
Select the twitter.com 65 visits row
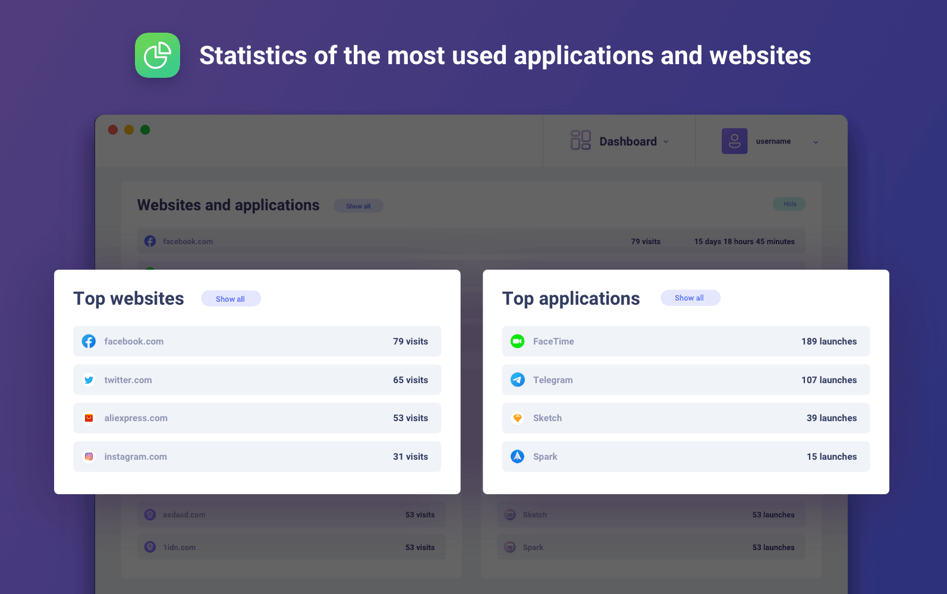pos(257,380)
